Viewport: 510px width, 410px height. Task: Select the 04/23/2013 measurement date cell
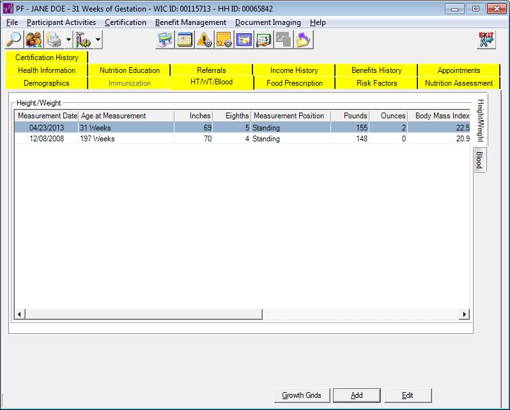point(47,127)
